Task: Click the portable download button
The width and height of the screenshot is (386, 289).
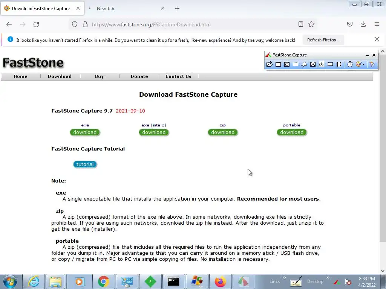Action: [x=292, y=132]
